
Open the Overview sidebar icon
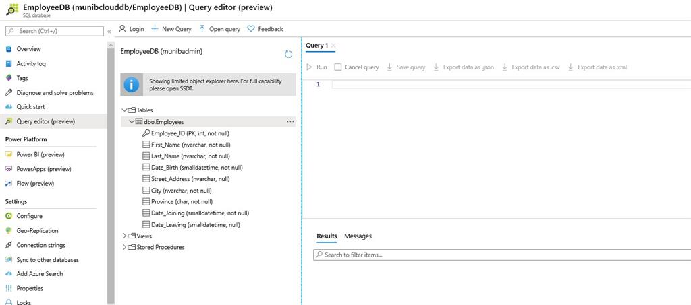(8, 49)
